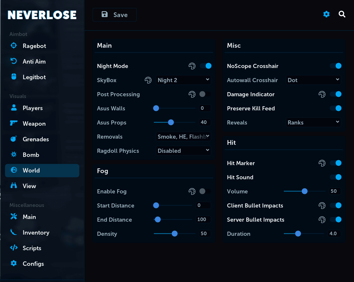
Task: Open Damage Indicator color palette
Action: coord(322,94)
